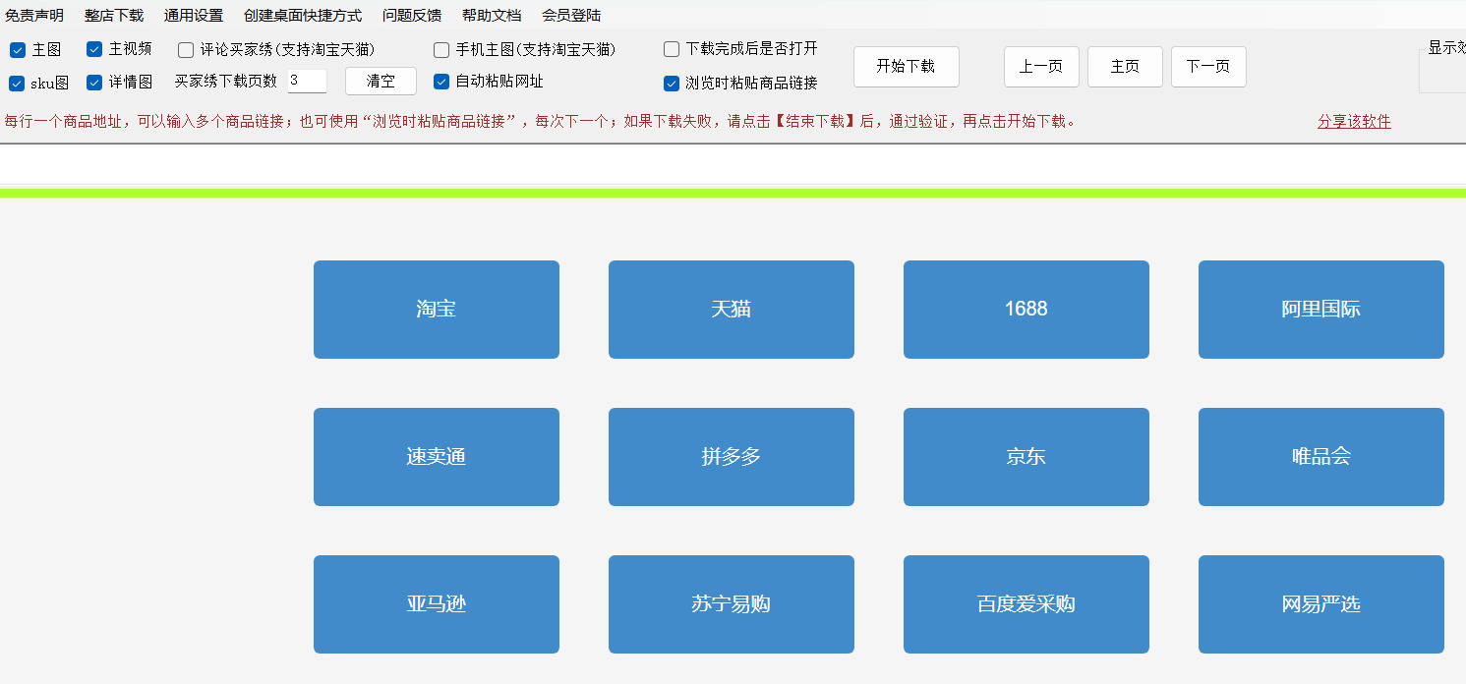The height and width of the screenshot is (684, 1466).
Task: Open the 网易严选 tile
Action: 1321,604
